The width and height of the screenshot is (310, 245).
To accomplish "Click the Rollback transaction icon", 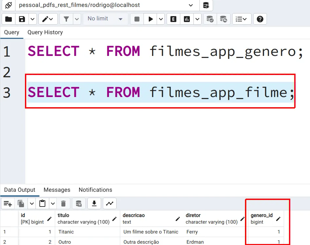I will [223, 19].
